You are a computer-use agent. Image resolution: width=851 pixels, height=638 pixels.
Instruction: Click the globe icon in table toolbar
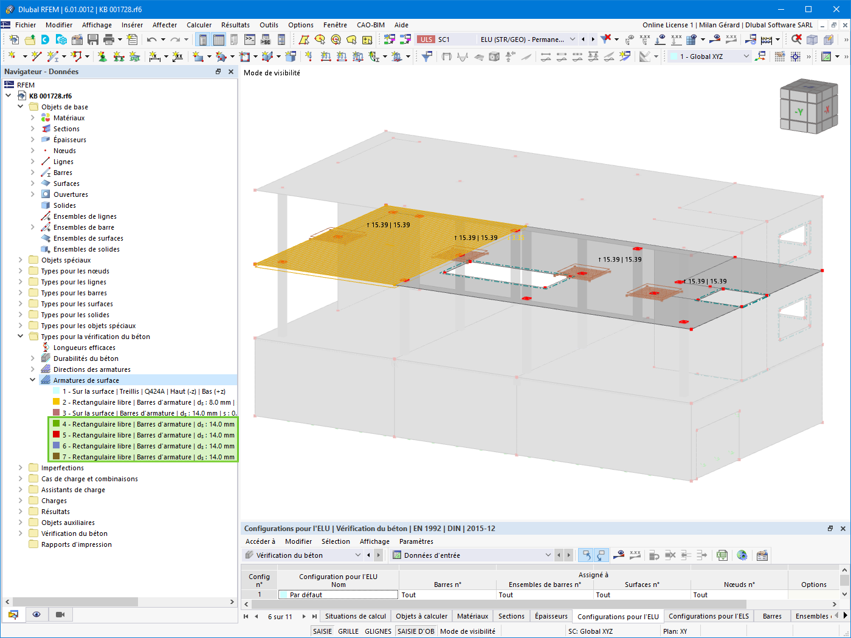(x=742, y=555)
